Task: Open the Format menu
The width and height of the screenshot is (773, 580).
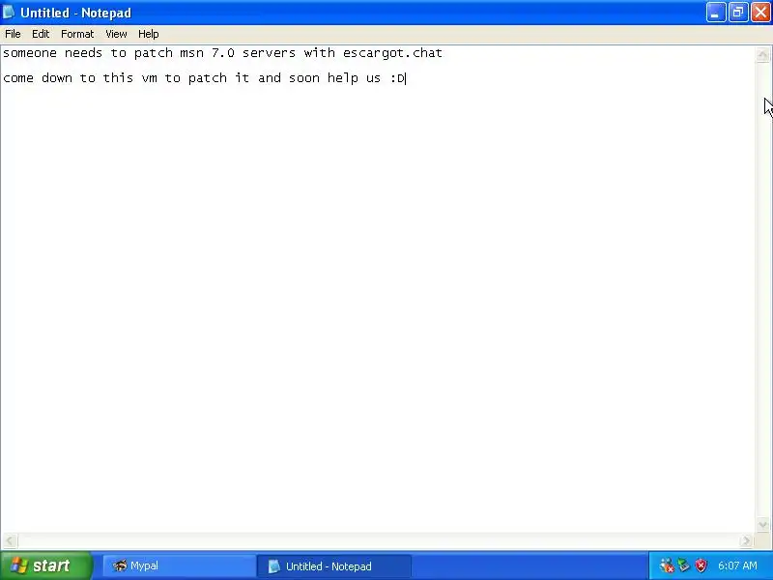Action: [77, 34]
